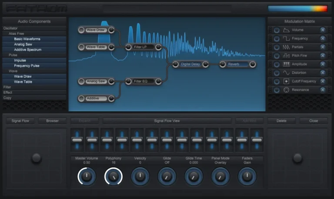Viewport: 334px width, 199px height.
Task: Switch to the Browser tab
Action: pos(52,121)
